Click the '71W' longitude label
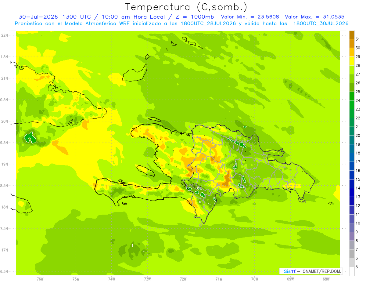 pos(219,279)
